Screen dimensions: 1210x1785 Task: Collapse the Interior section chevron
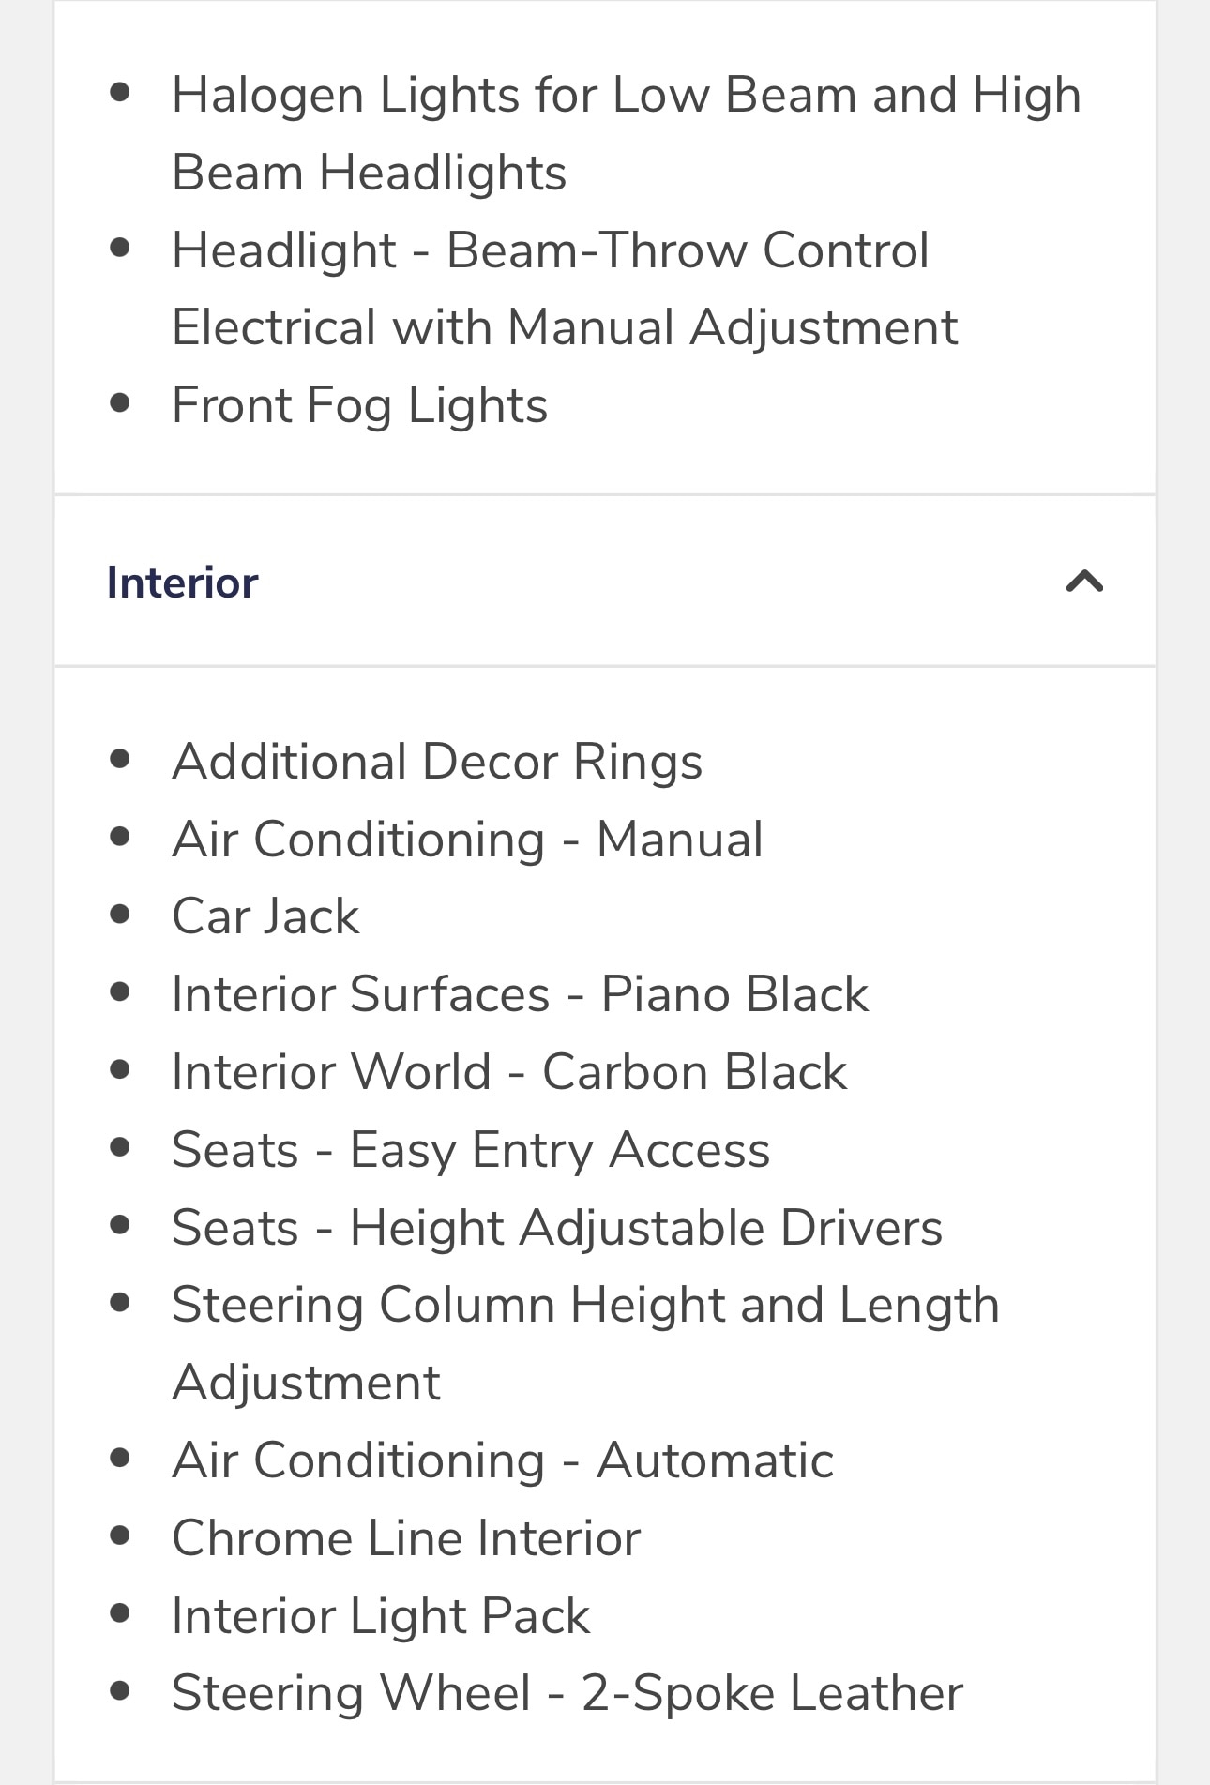click(1084, 582)
